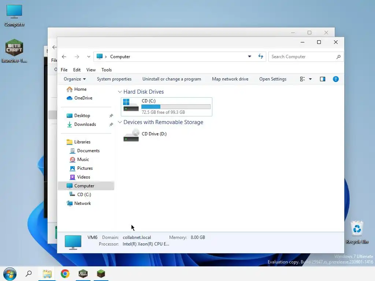Open the Recycle Bin on the desktop
Screen dimensions: 375x281
tap(357, 232)
